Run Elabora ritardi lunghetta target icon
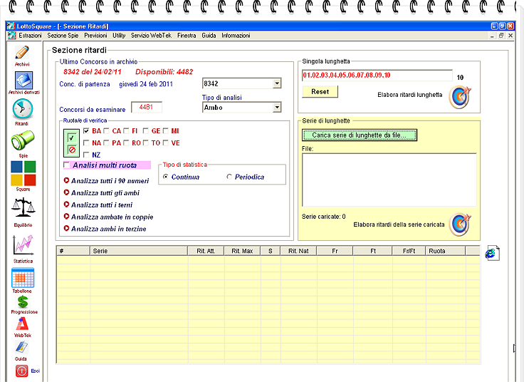524x382 pixels. pos(460,97)
